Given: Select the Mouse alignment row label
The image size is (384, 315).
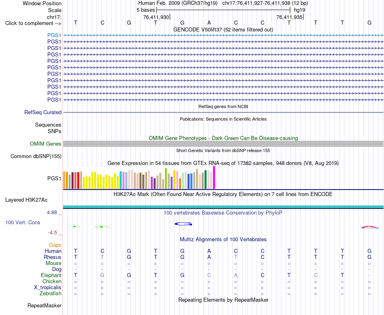Looking at the screenshot, I should coord(53,263).
